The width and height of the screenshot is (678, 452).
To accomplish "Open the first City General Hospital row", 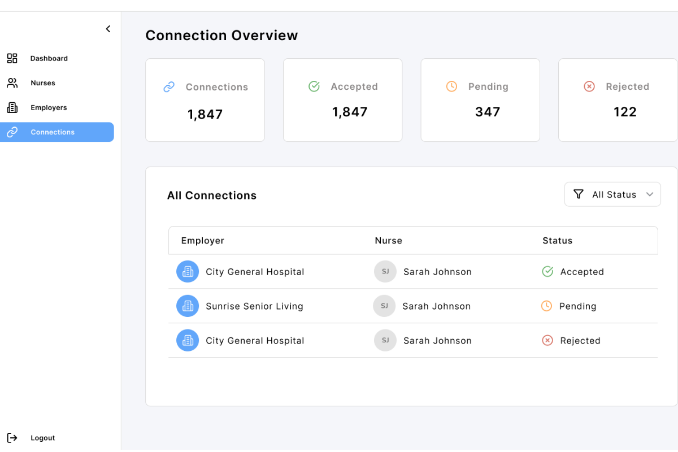I will point(255,272).
